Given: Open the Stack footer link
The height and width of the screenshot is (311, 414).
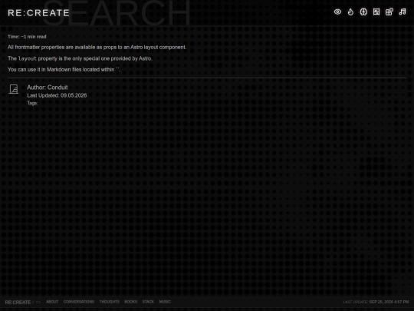Looking at the screenshot, I should point(148,302).
